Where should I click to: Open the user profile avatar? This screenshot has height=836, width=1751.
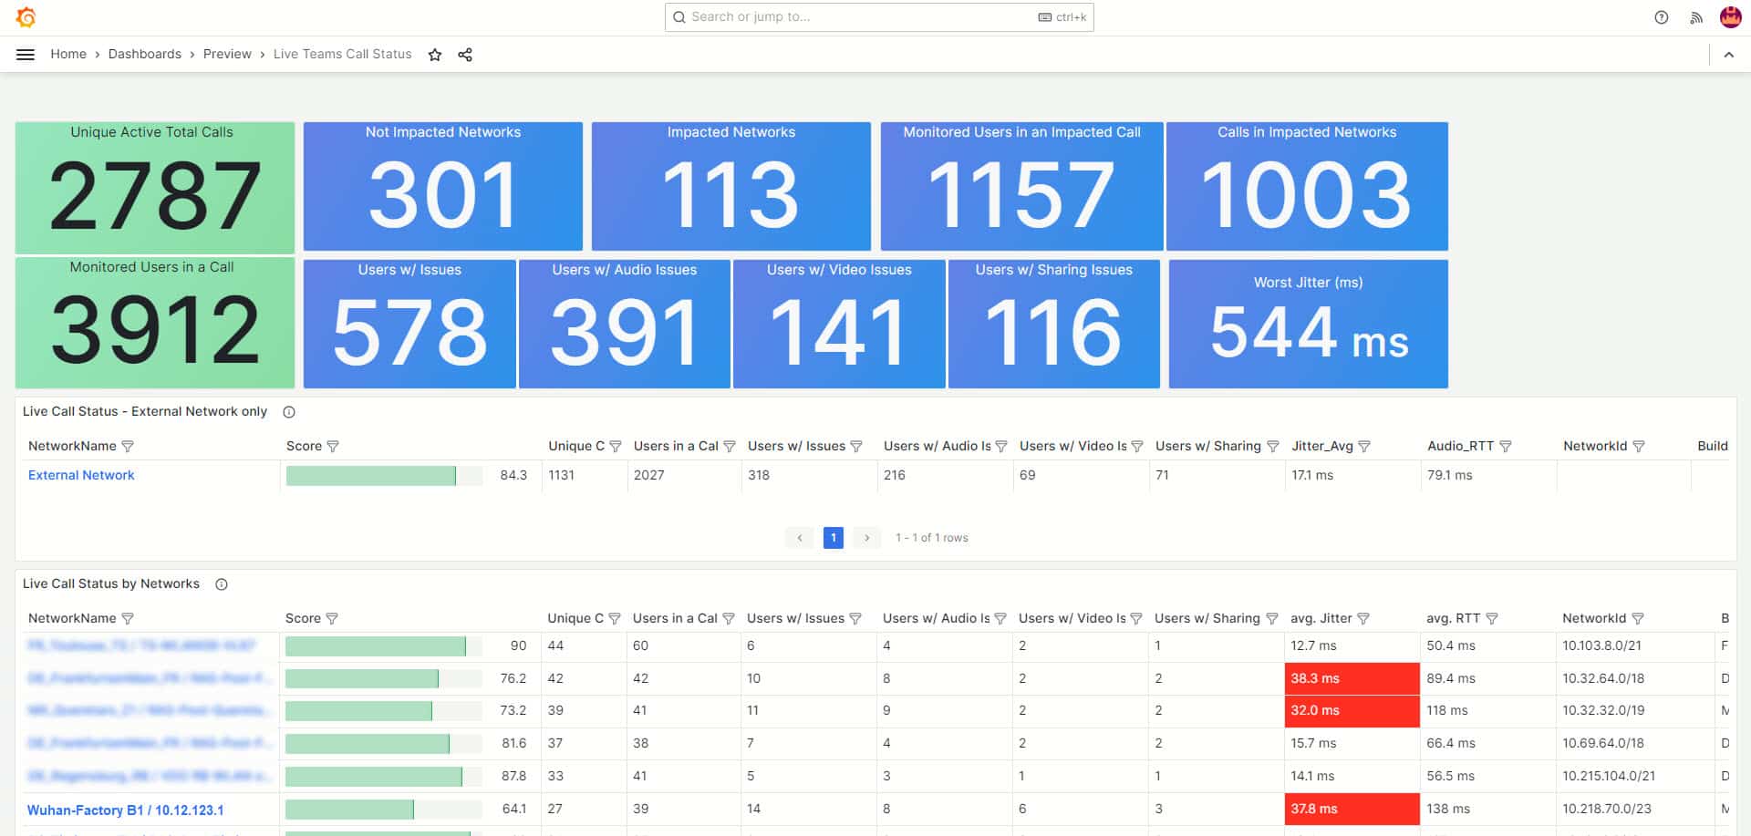coord(1730,17)
